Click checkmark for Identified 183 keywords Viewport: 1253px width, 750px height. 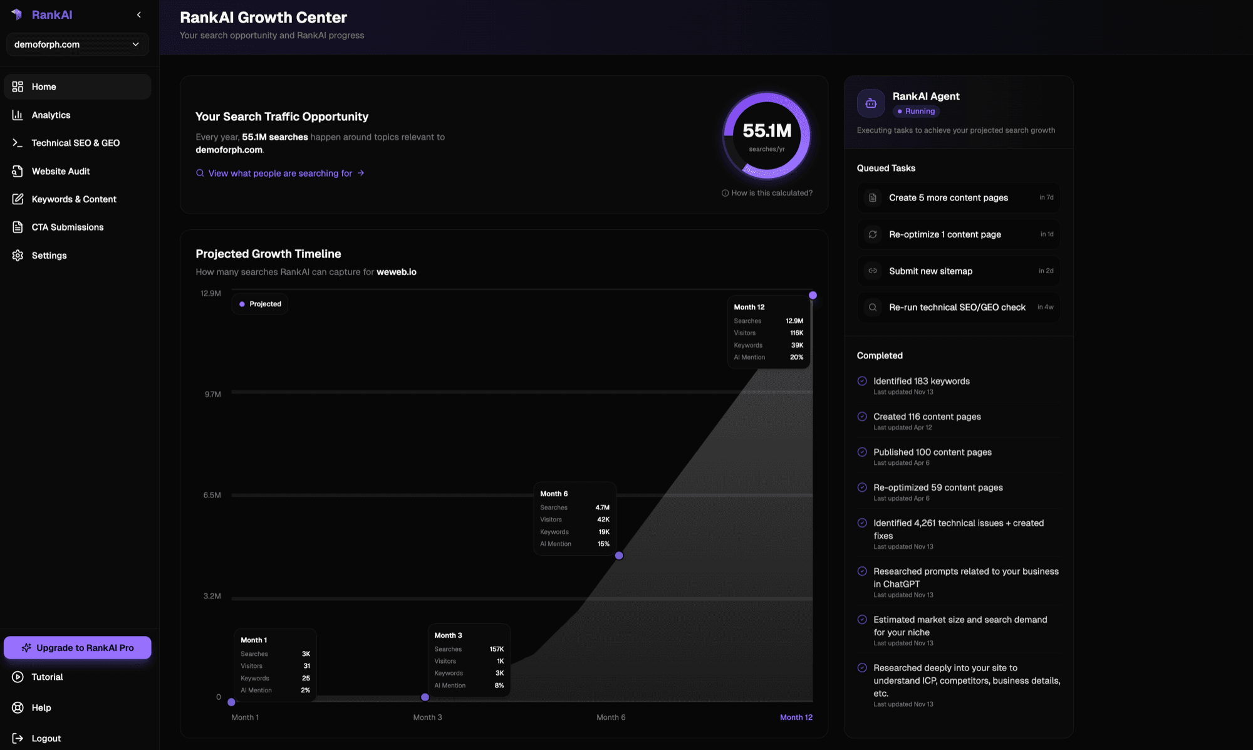[862, 381]
